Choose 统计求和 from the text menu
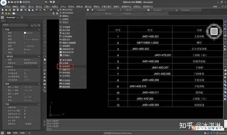This screenshot has width=227, height=135. click(73, 30)
